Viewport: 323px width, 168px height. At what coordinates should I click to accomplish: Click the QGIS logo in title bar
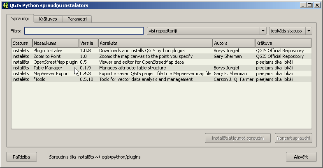pyautogui.click(x=6, y=5)
